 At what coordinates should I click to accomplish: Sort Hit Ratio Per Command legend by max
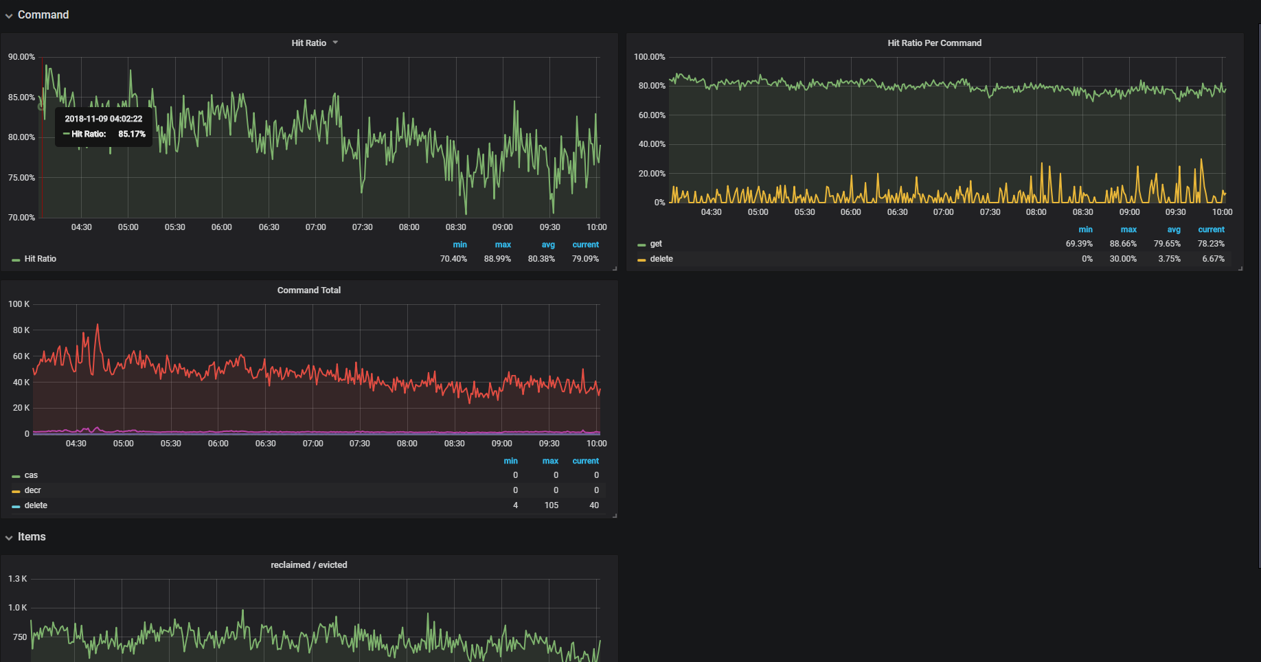(x=1128, y=229)
